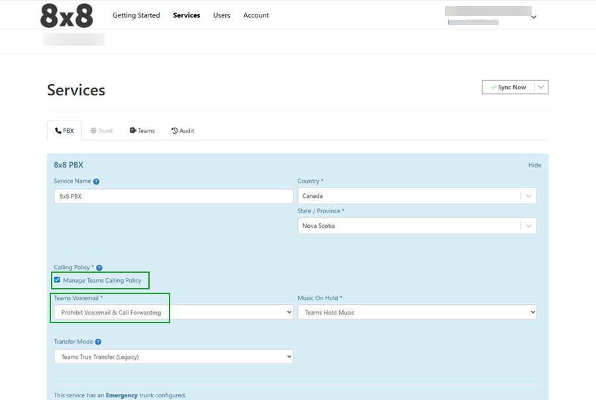Click the Transfer Mode help icon
This screenshot has height=400, width=596.
point(98,342)
